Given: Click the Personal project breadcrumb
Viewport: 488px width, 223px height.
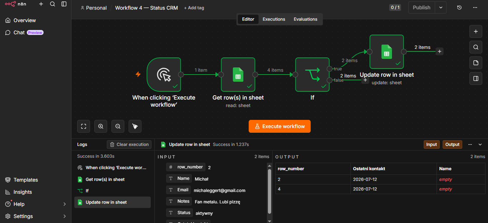Looking at the screenshot, I should coord(94,8).
